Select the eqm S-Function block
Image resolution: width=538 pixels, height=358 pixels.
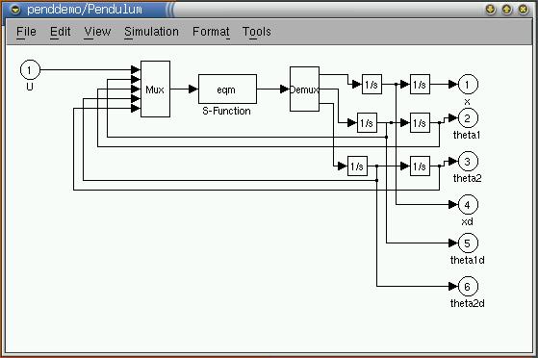(x=227, y=89)
